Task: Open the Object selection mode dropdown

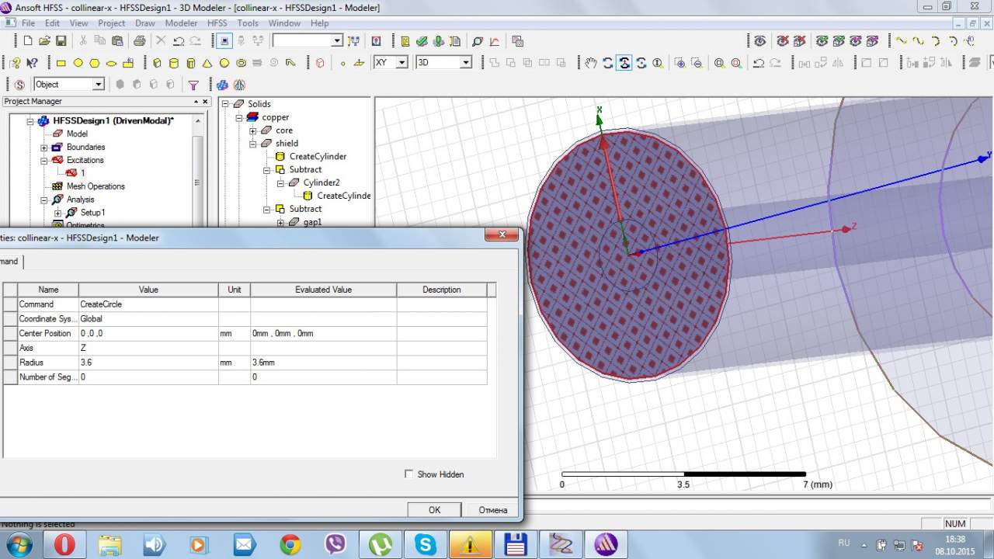Action: point(98,85)
